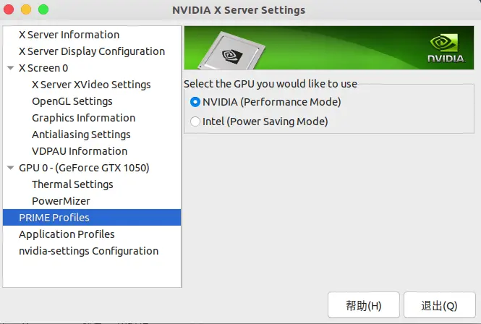Open nvidia-settings Configuration page
This screenshot has height=324, width=481.
pyautogui.click(x=89, y=251)
